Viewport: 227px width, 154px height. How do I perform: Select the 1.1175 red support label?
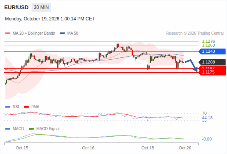(x=212, y=72)
